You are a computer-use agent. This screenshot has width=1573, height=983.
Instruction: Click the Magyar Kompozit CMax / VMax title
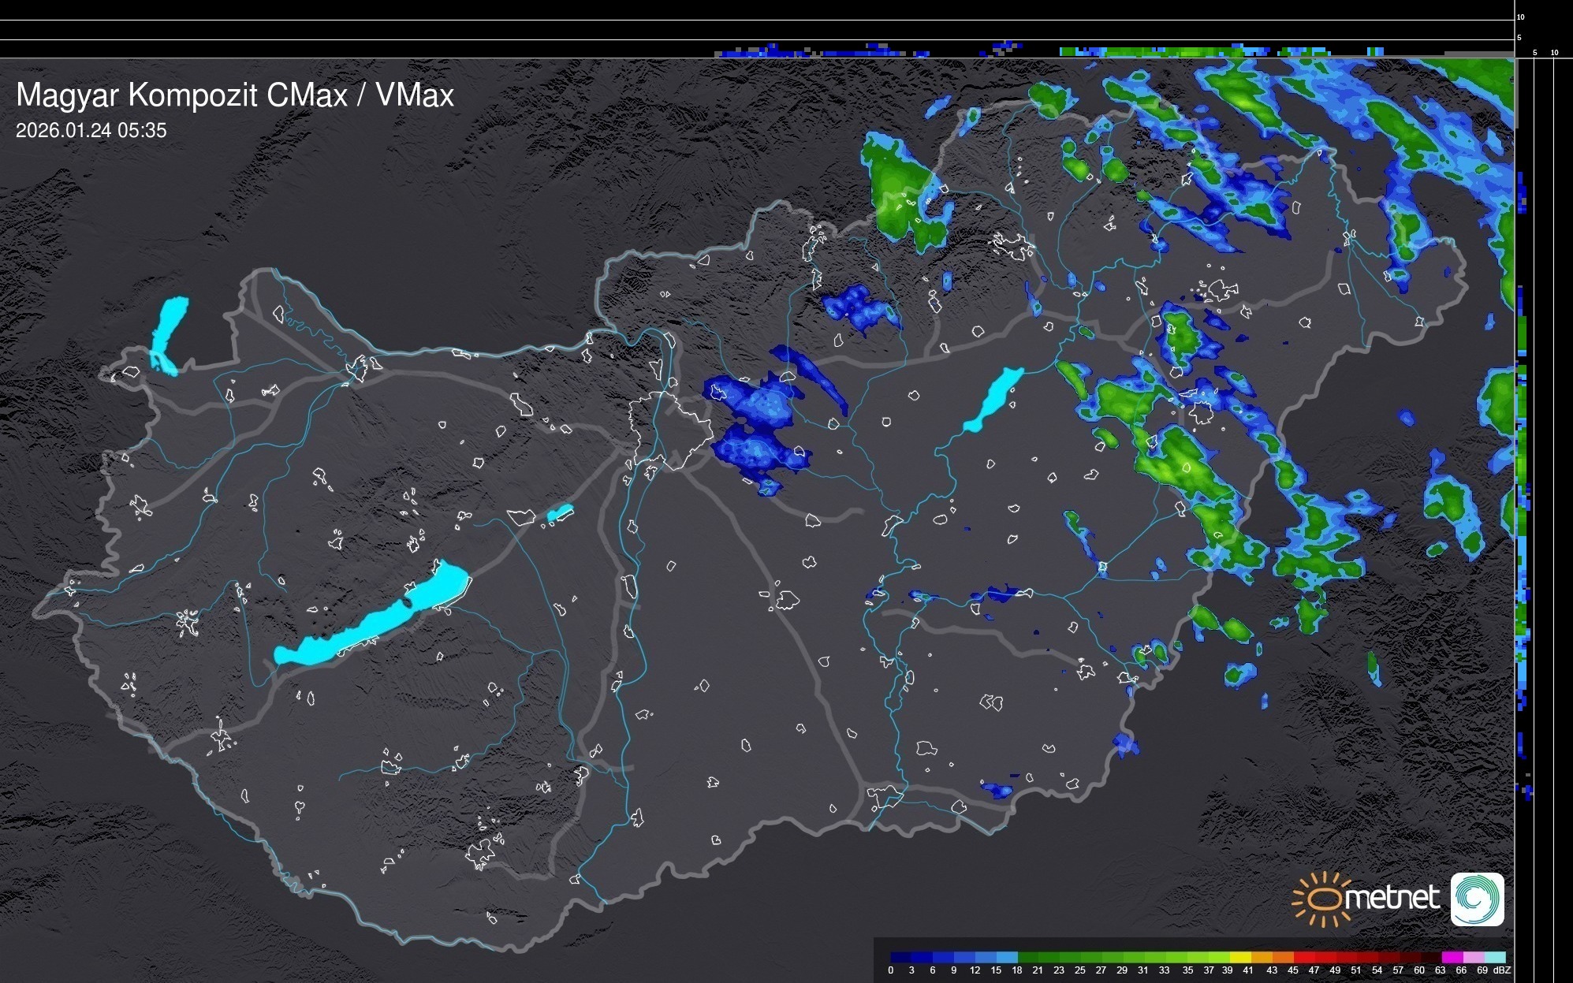click(235, 95)
